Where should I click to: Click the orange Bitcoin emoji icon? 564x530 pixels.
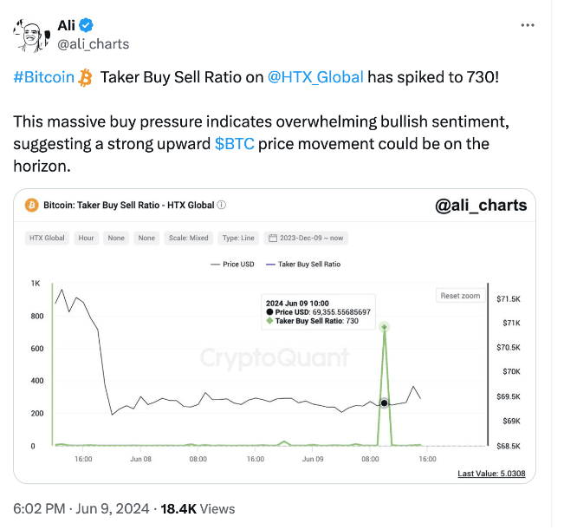pos(85,78)
